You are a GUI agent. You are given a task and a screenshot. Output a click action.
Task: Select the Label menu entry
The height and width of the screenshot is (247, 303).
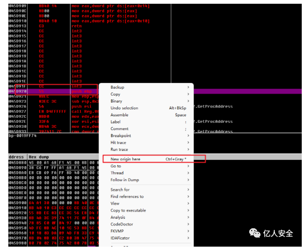pos(146,122)
